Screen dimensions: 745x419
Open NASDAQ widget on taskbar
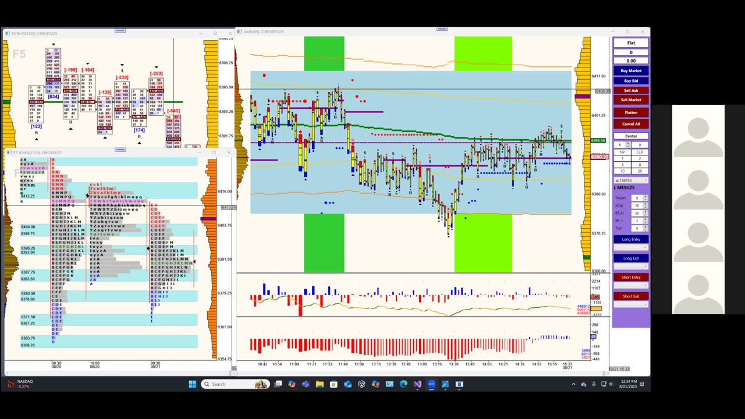(21, 384)
